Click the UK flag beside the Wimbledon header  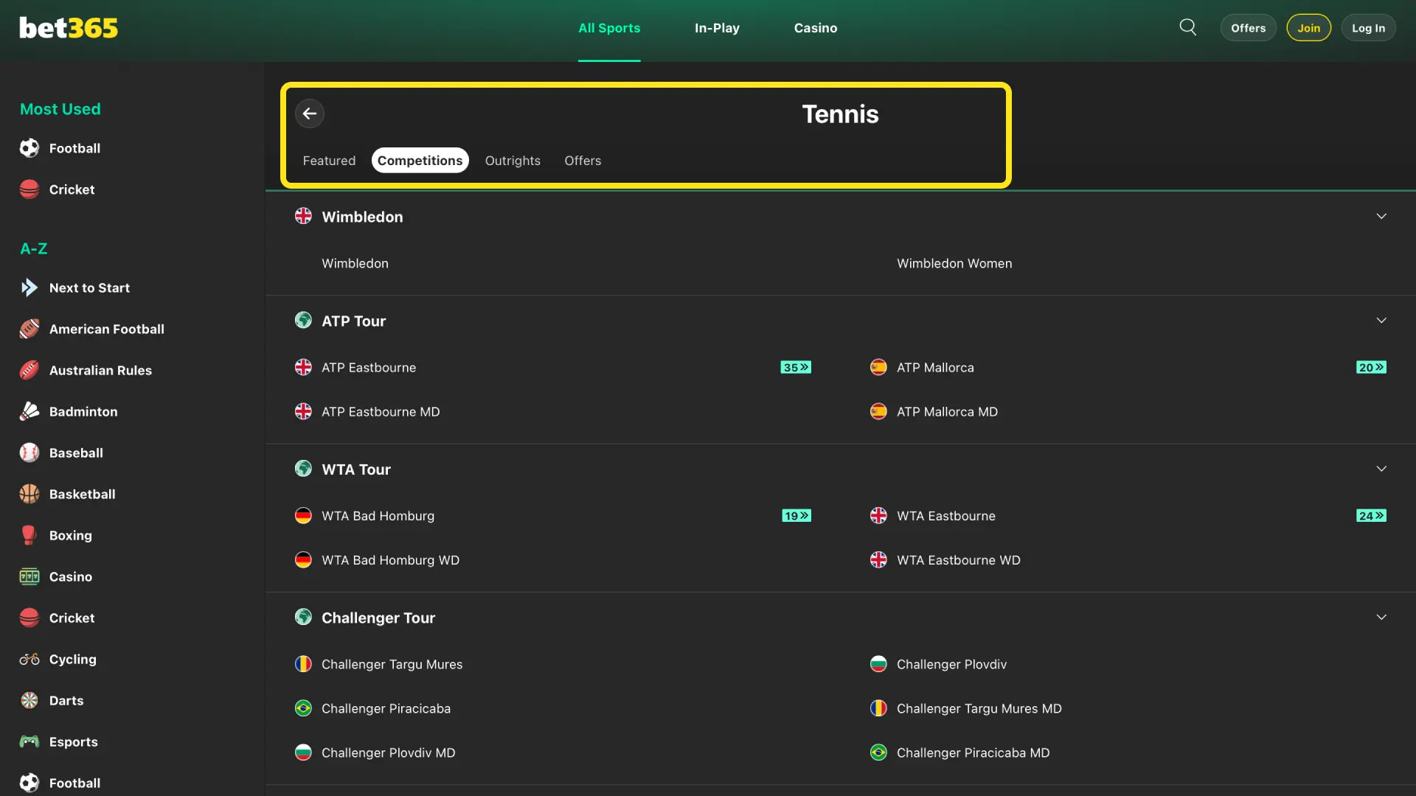(x=303, y=216)
